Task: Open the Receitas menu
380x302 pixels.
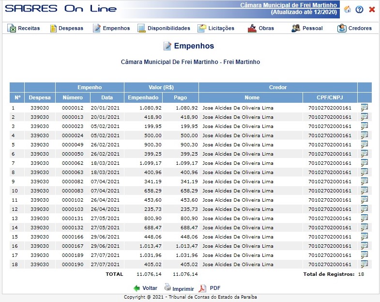Action: [x=24, y=28]
